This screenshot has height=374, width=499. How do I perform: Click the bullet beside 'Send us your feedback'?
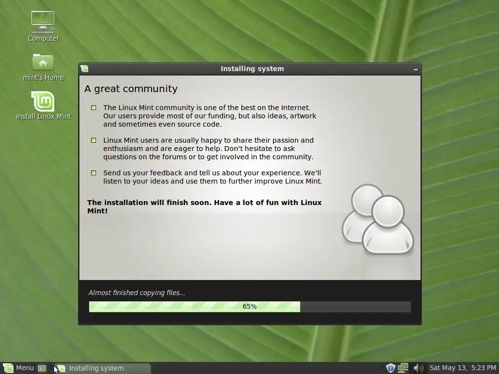coord(94,173)
